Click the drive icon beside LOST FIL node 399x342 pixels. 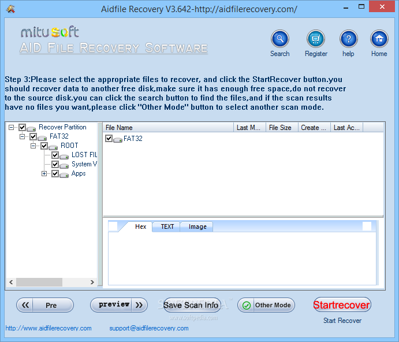coord(64,156)
